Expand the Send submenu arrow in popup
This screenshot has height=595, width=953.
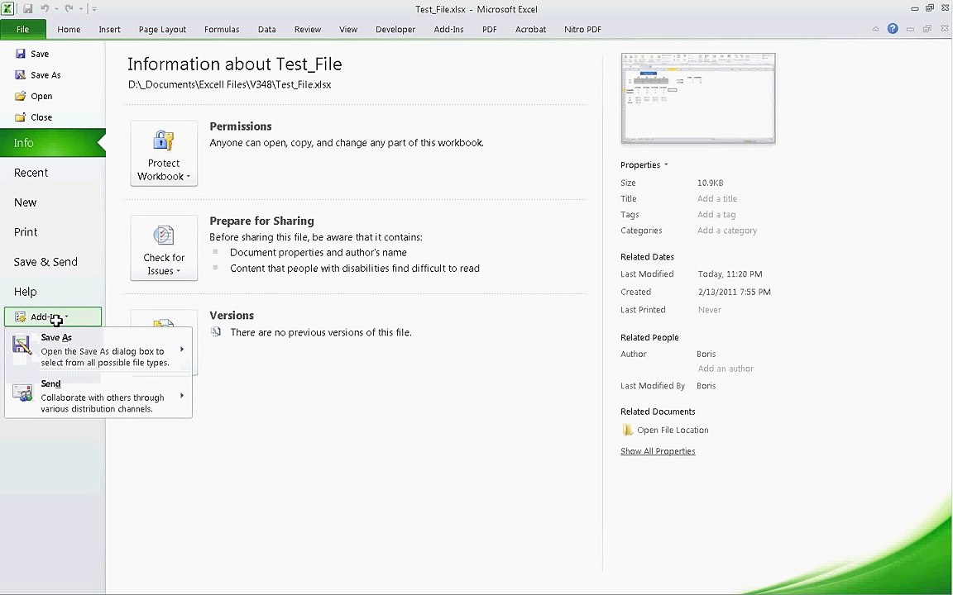point(182,396)
